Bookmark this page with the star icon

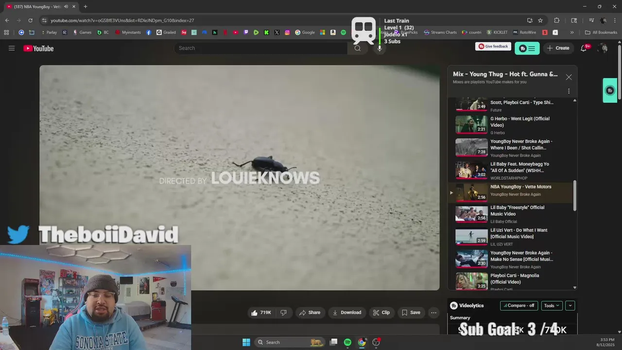coord(540,20)
